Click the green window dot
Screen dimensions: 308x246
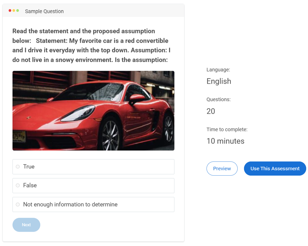(18, 11)
